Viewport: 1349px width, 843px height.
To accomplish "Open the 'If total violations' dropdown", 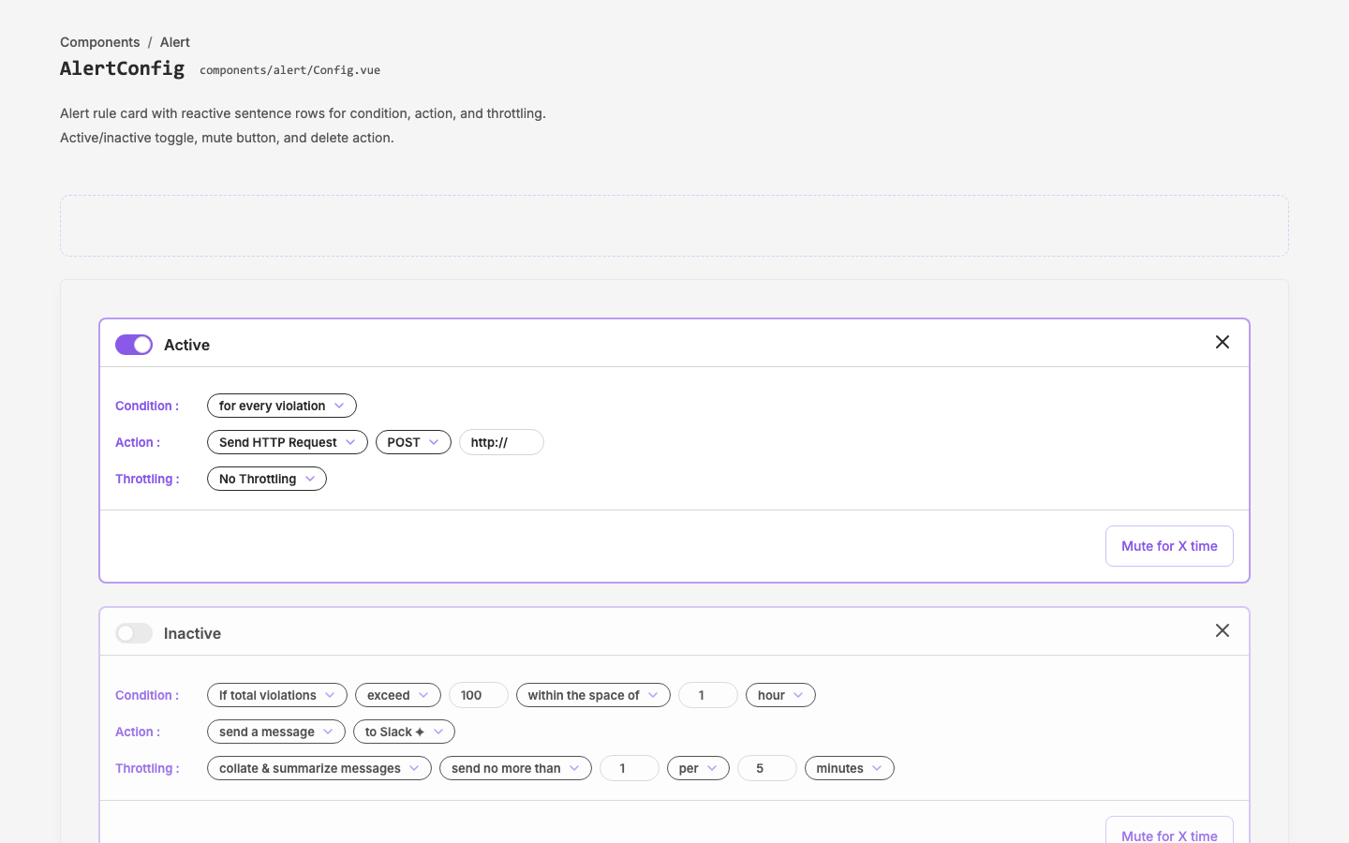I will tap(277, 695).
